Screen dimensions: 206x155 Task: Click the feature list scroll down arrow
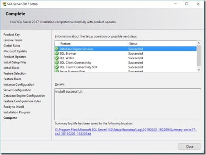199,70
